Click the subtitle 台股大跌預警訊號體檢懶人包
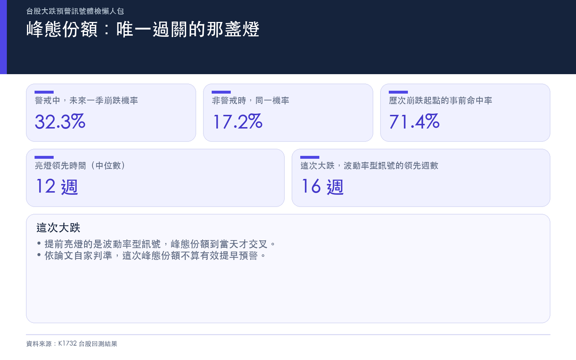 tap(75, 11)
